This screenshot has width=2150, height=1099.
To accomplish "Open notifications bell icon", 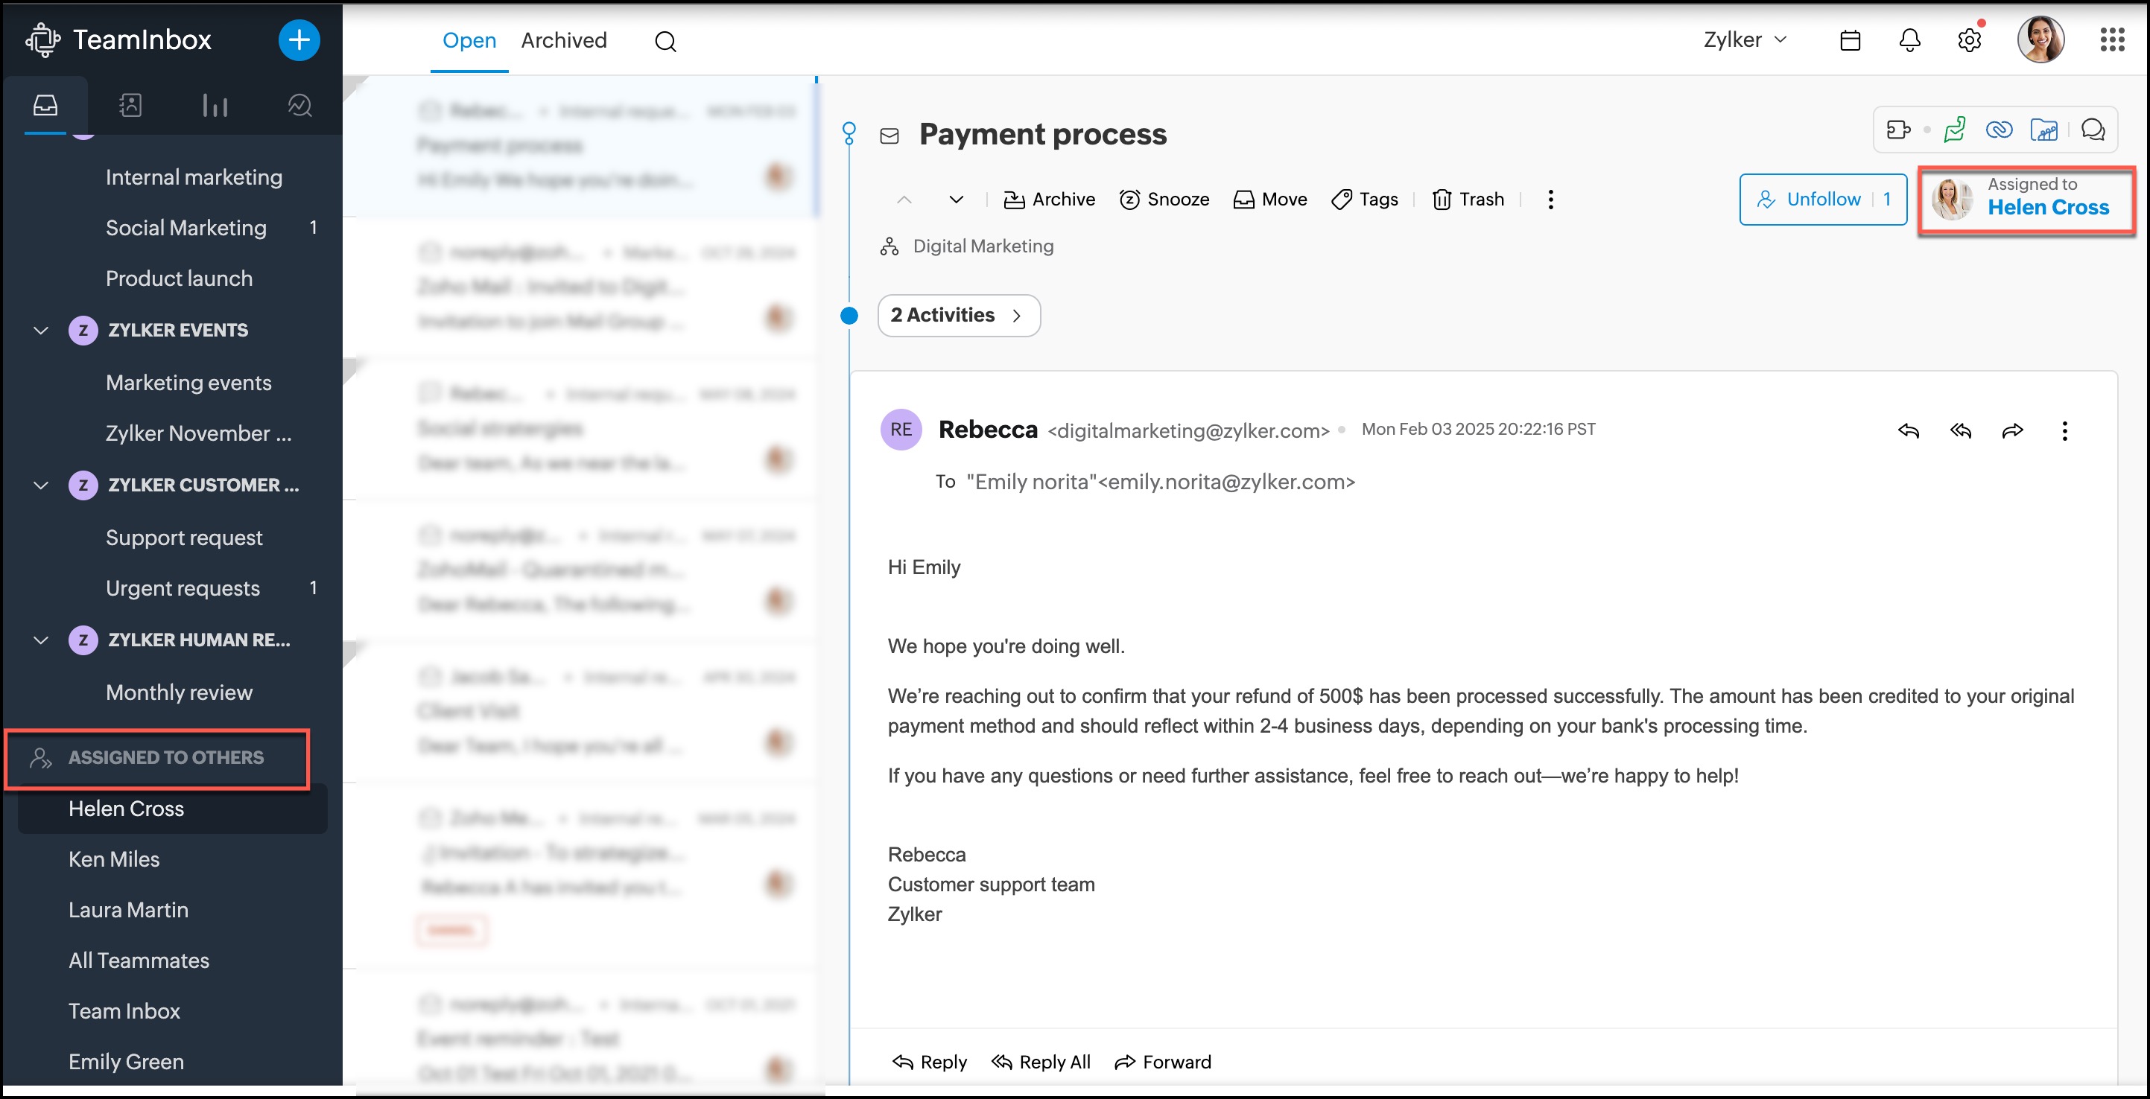I will (x=1909, y=40).
